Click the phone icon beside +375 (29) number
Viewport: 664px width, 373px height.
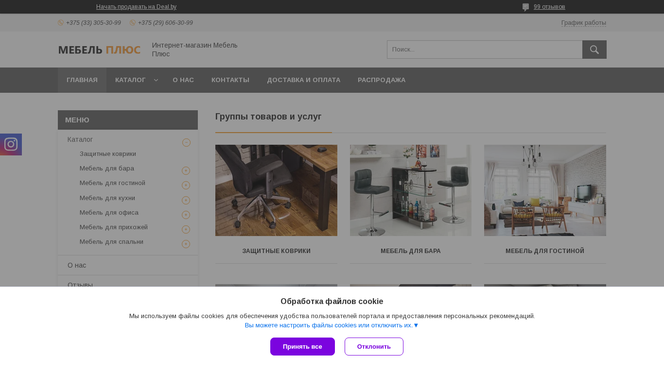tap(133, 23)
